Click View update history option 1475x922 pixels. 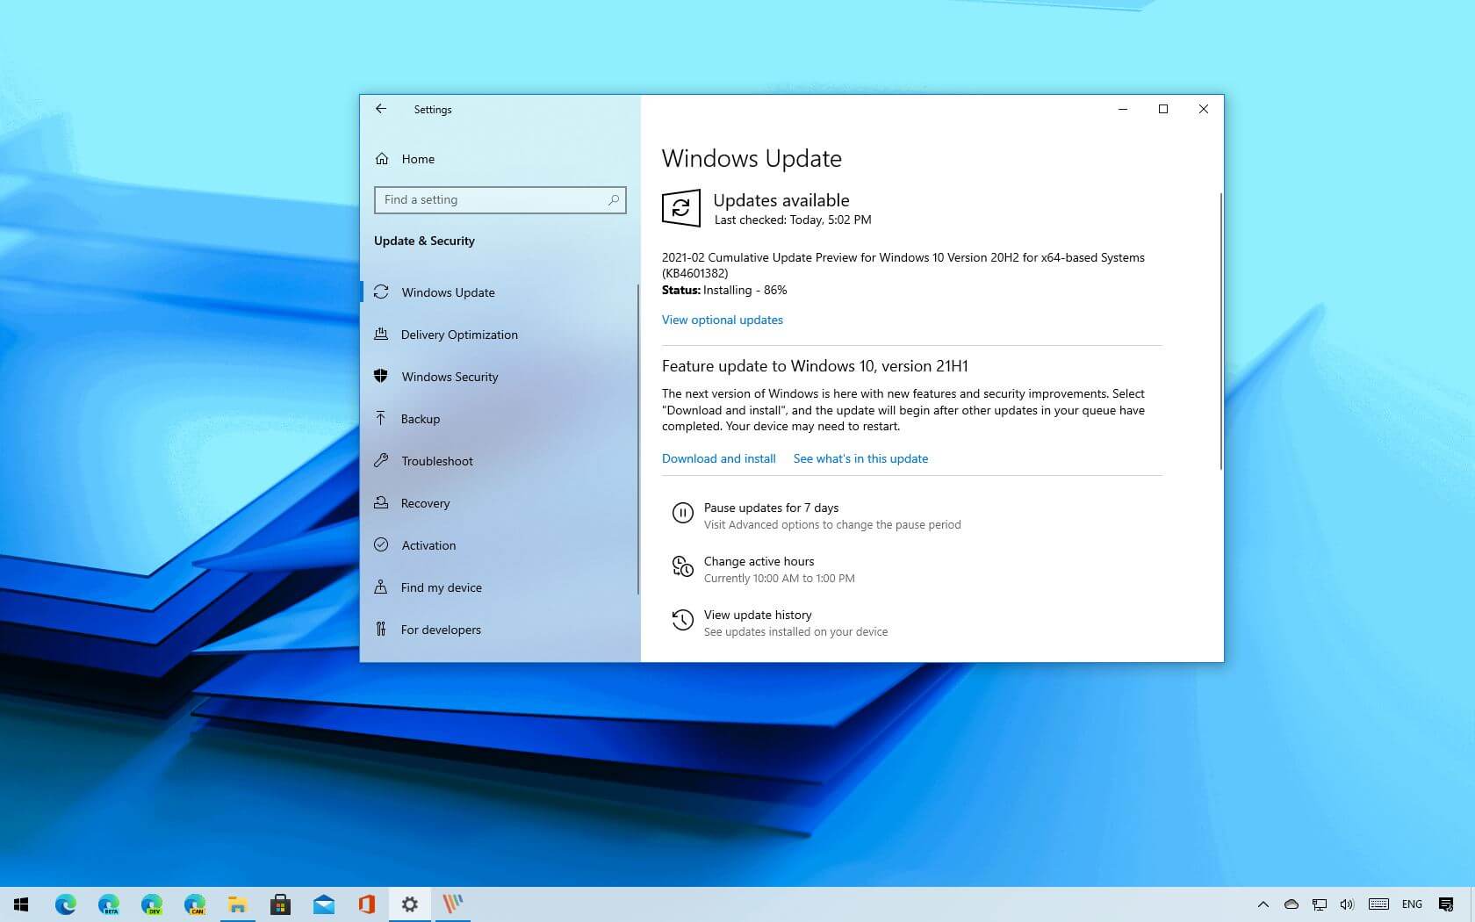pyautogui.click(x=758, y=615)
